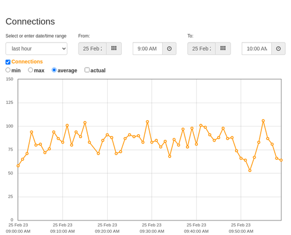Image resolution: width=291 pixels, height=235 pixels.
Task: Click the 09:20:00 AM axis label
Action: 107,228
